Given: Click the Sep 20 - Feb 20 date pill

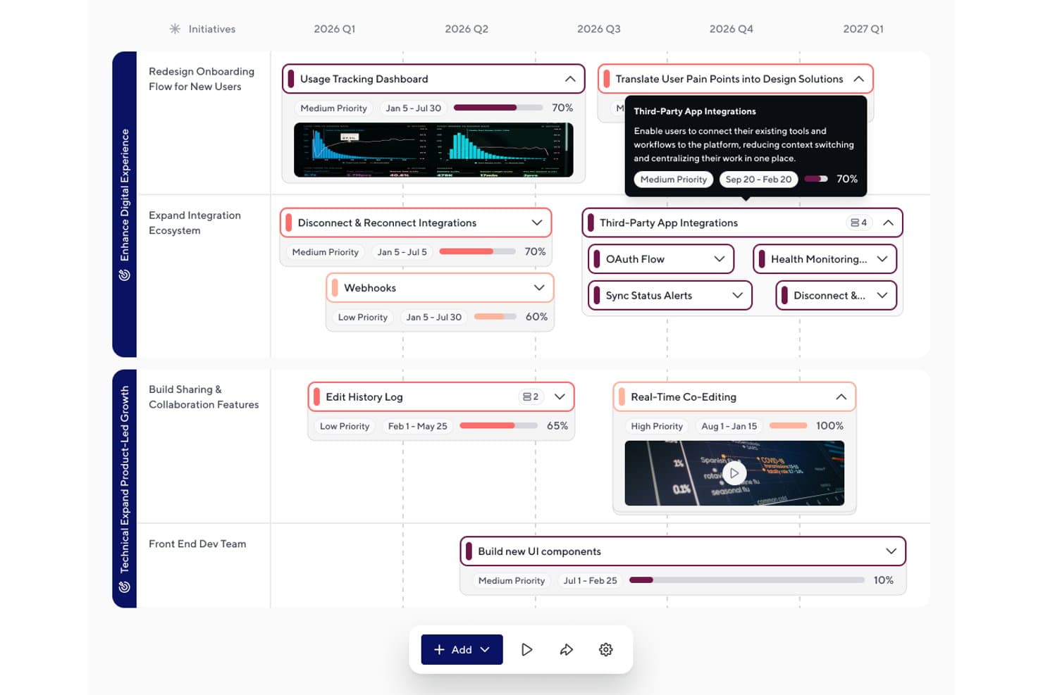Looking at the screenshot, I should [758, 180].
